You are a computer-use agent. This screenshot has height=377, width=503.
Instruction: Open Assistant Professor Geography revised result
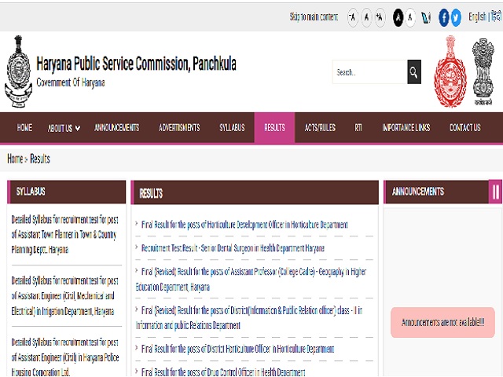point(251,279)
